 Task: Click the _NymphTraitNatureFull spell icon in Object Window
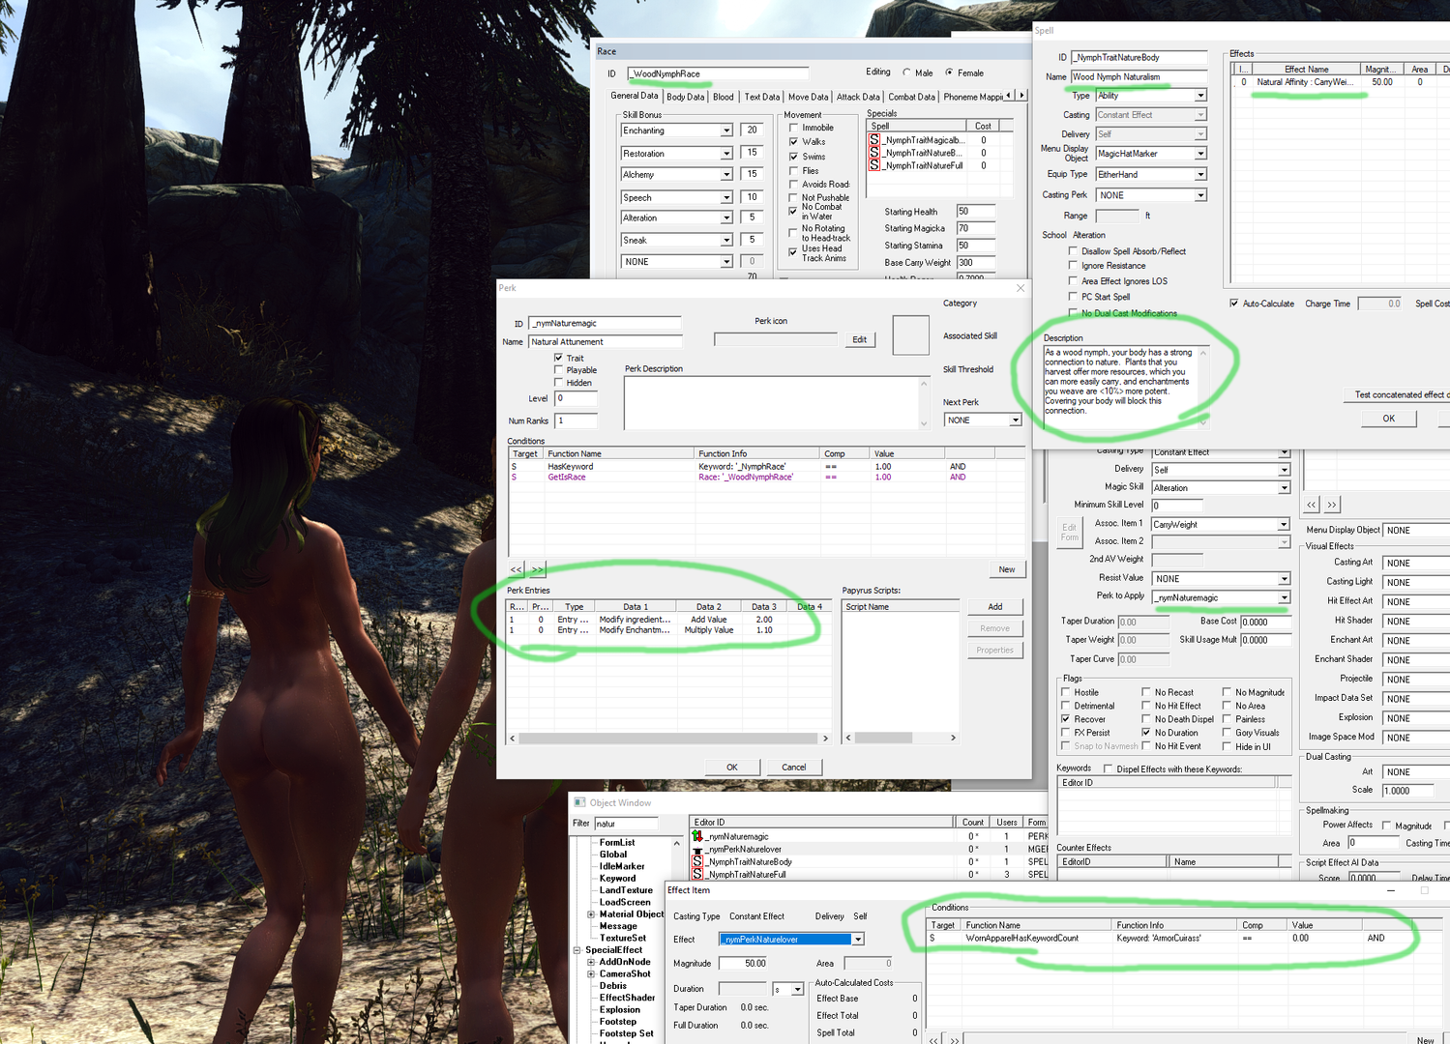(x=696, y=874)
